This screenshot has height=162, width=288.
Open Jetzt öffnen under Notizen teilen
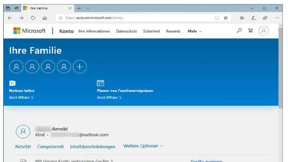click(21, 98)
